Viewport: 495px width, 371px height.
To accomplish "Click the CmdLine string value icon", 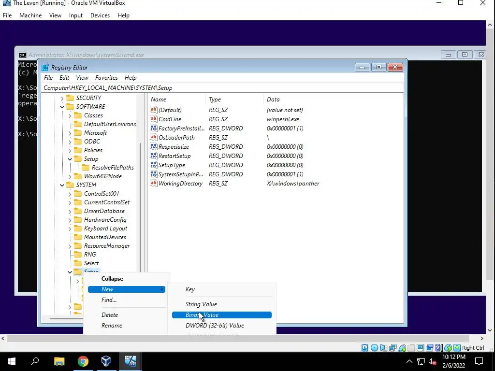I will (153, 119).
